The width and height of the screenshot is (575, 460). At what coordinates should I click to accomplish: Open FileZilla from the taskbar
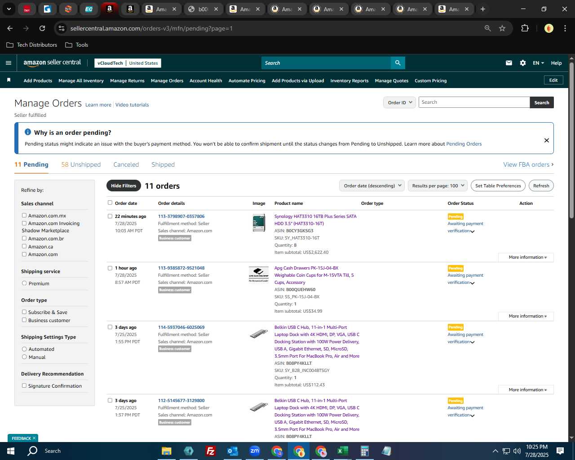pyautogui.click(x=210, y=451)
